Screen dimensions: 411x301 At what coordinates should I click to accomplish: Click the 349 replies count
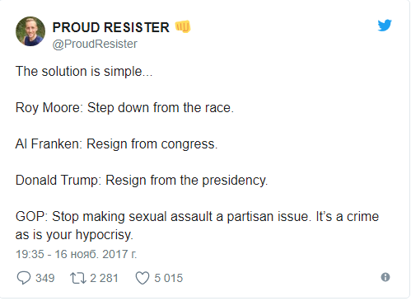point(45,278)
